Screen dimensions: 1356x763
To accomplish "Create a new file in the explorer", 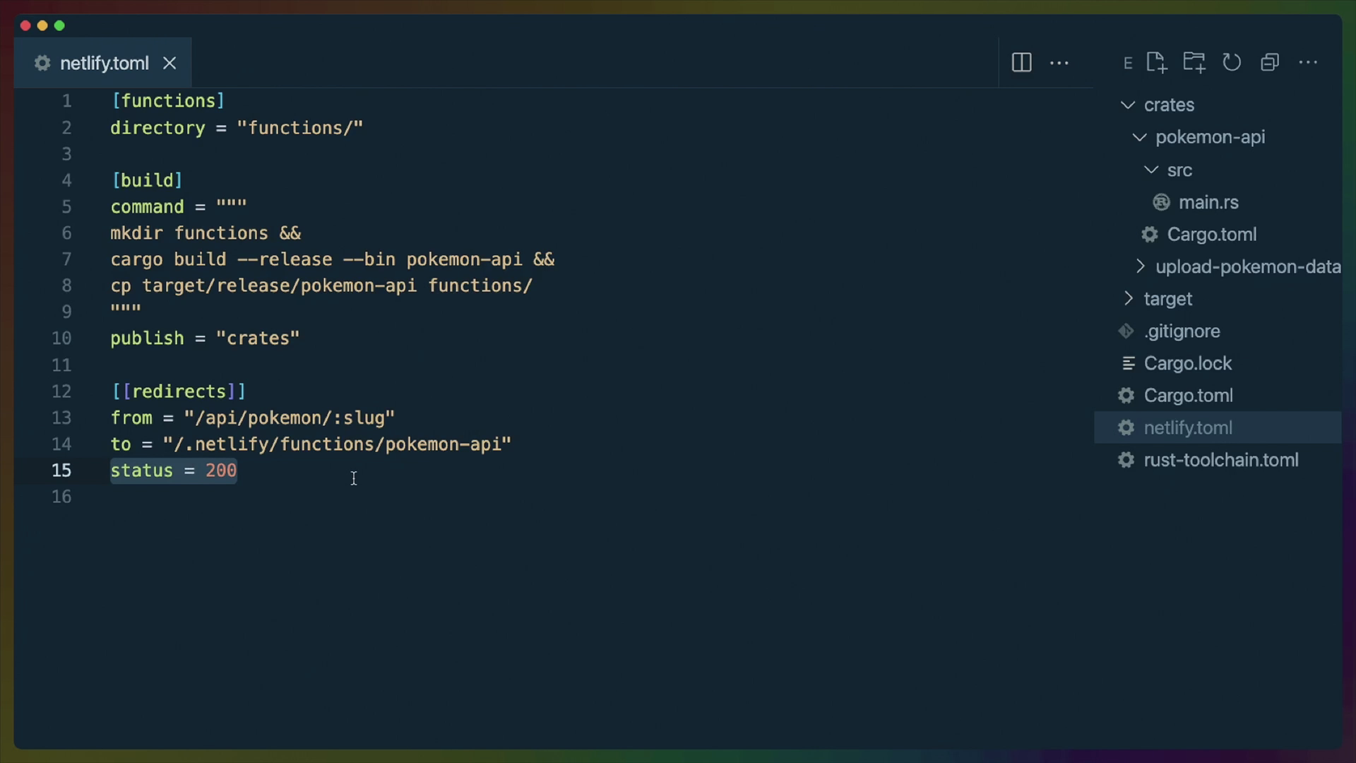I will [1157, 62].
